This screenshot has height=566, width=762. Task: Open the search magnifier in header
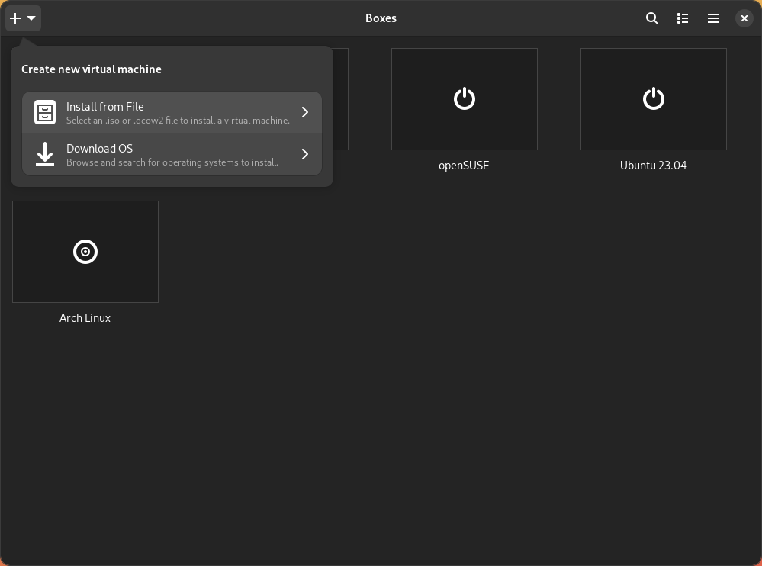(x=651, y=18)
